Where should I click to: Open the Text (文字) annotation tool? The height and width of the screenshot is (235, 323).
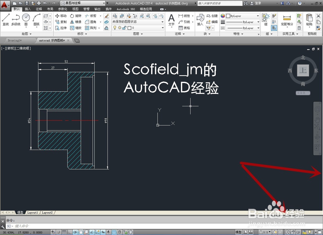[172, 20]
